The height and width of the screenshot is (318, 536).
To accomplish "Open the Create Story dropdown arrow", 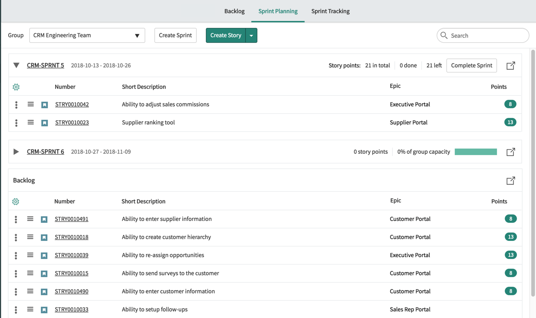I will click(251, 35).
